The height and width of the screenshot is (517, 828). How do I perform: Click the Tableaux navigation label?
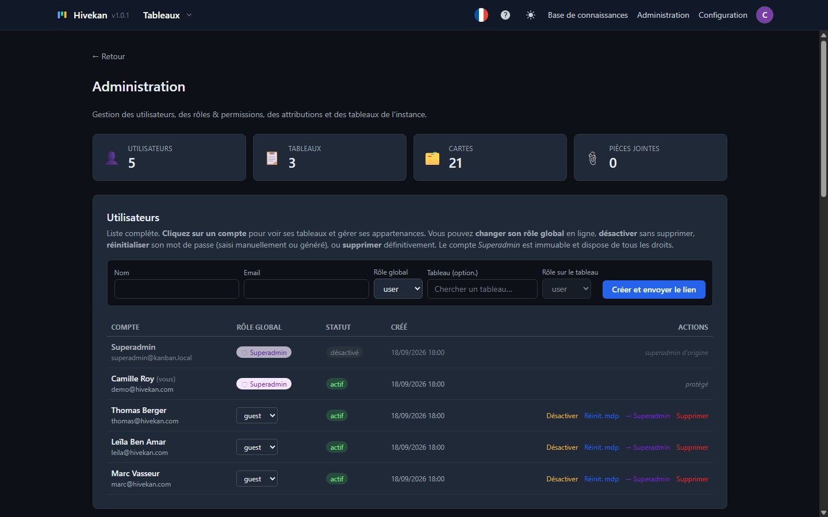pyautogui.click(x=162, y=15)
